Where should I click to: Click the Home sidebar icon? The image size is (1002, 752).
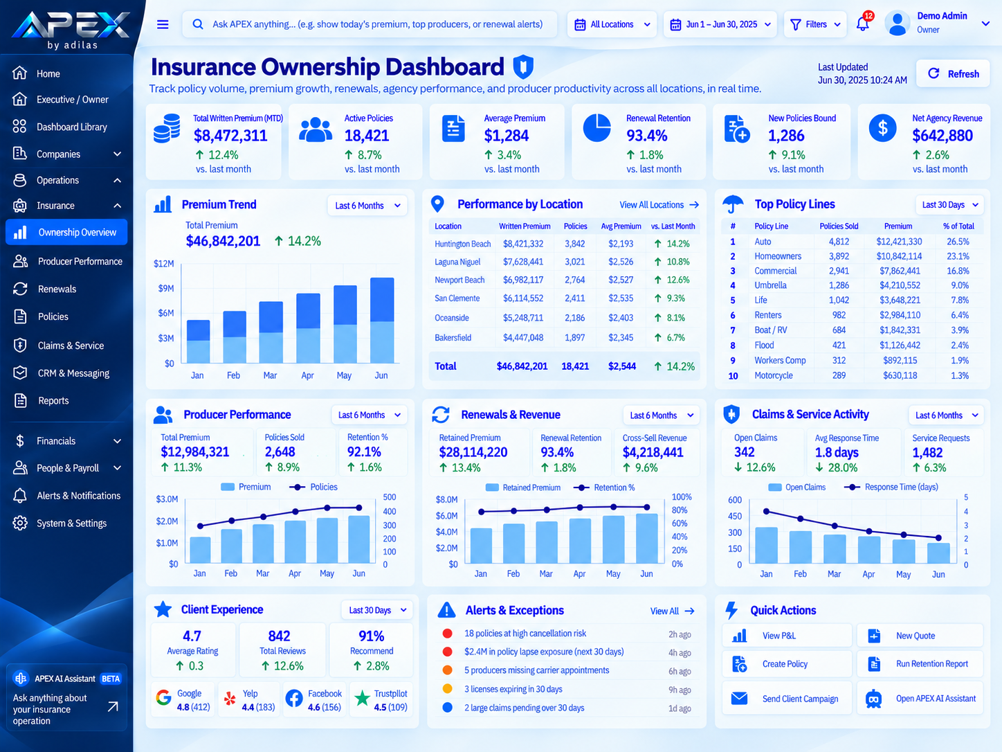(20, 73)
